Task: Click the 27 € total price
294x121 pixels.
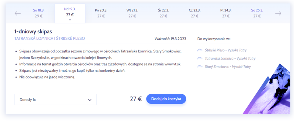Action: coord(136,99)
